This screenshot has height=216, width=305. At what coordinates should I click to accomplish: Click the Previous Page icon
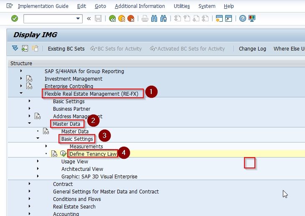[187, 18]
